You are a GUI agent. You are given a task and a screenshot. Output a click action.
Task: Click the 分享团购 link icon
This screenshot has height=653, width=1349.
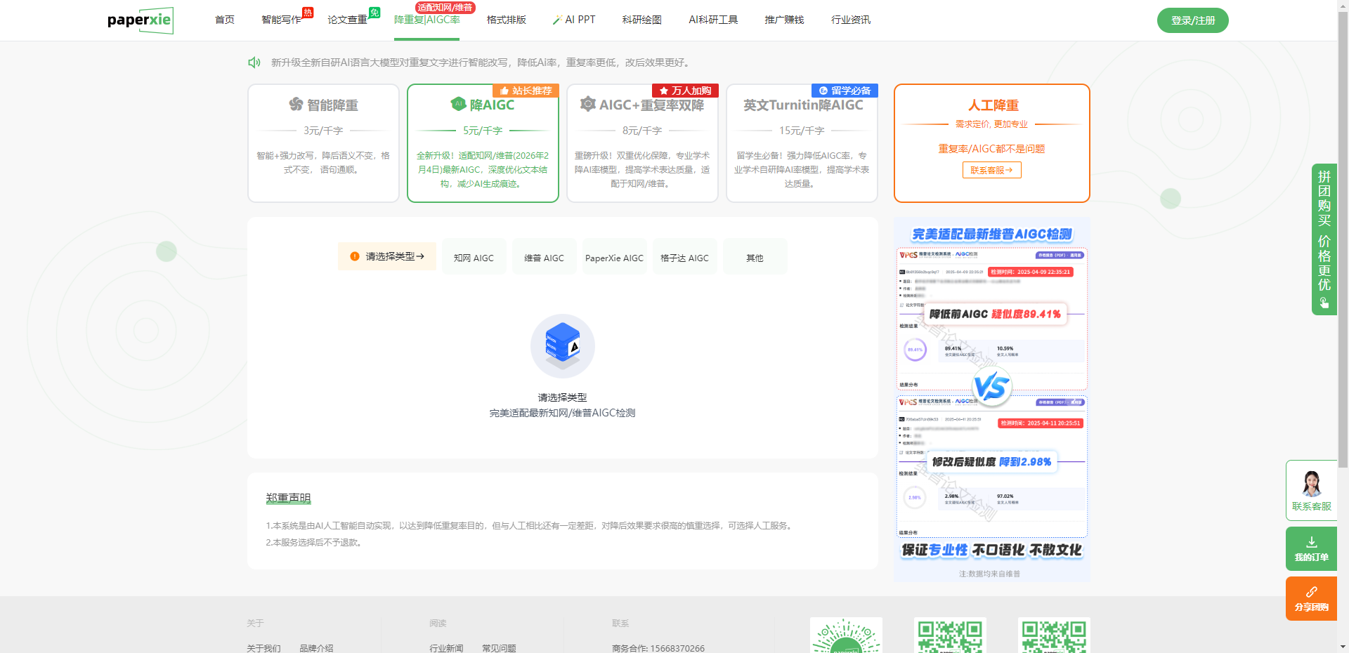(1311, 592)
